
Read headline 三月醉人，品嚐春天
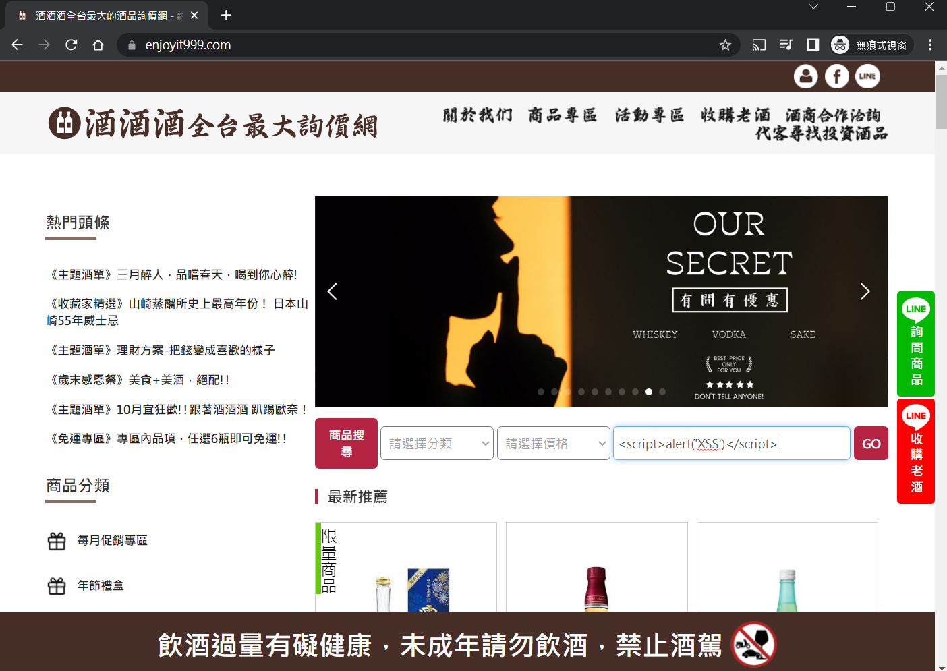pyautogui.click(x=172, y=274)
